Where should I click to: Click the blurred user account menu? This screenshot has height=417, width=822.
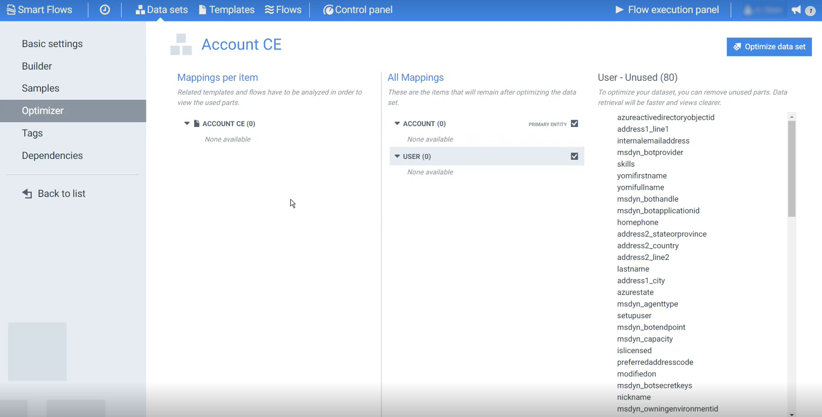pos(764,10)
